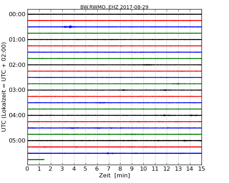The image size is (229, 183).
Task: Click x-axis tick label 0
Action: tap(27, 169)
